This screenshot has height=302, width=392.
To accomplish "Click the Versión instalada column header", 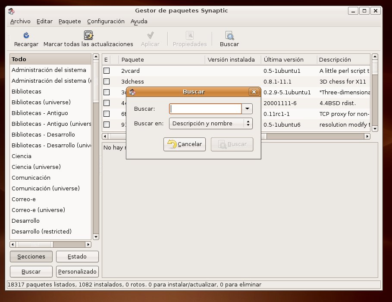I will 233,60.
